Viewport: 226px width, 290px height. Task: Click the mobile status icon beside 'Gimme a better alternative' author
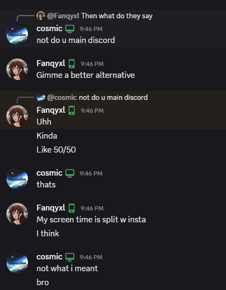tap(72, 64)
